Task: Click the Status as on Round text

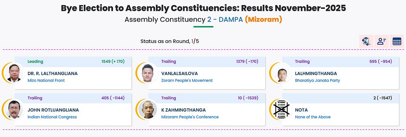Action: point(165,41)
